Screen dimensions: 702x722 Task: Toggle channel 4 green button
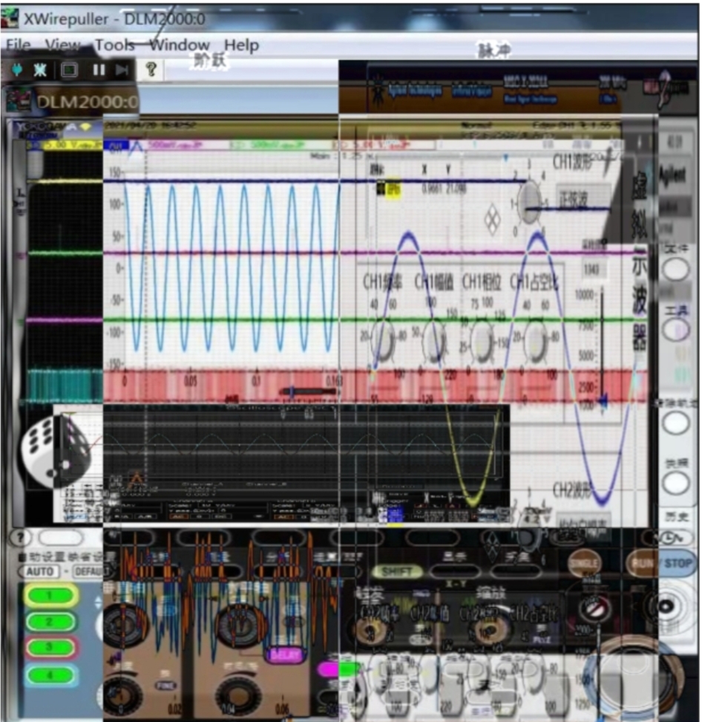50,674
